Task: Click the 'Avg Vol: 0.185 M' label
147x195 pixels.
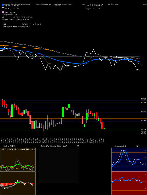Action: point(94,5)
